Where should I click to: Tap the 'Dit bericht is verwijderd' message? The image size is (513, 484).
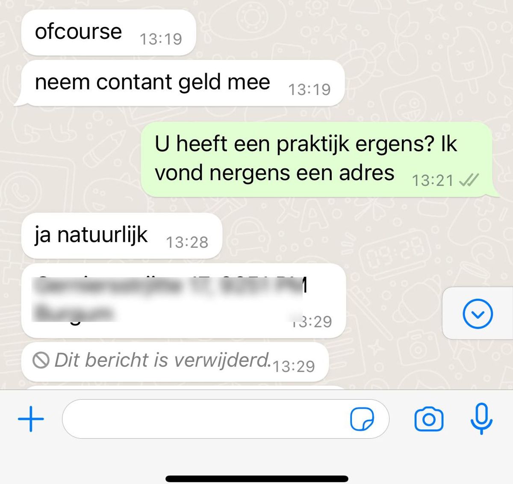(175, 362)
